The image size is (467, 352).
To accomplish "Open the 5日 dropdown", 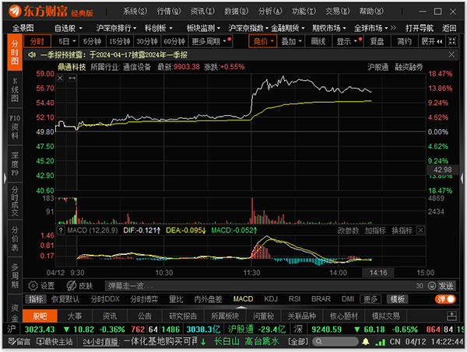I will tap(67, 41).
